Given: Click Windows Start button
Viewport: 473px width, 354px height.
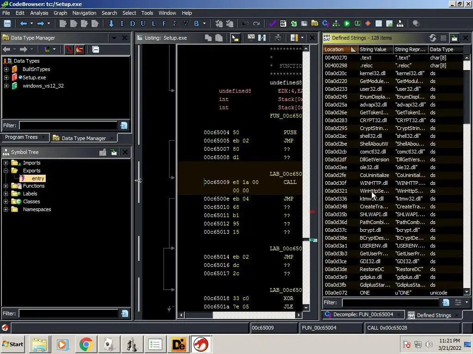Looking at the screenshot, I should [x=13, y=344].
